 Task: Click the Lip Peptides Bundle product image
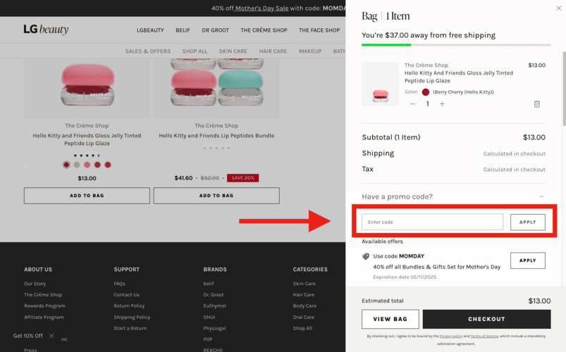pos(216,88)
